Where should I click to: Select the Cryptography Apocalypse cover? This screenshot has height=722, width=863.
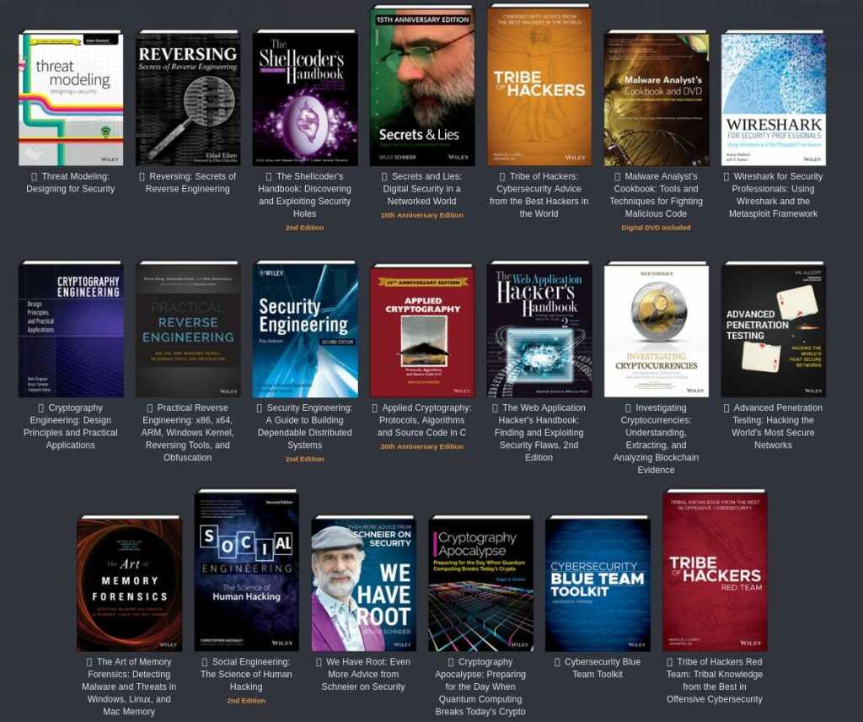481,584
